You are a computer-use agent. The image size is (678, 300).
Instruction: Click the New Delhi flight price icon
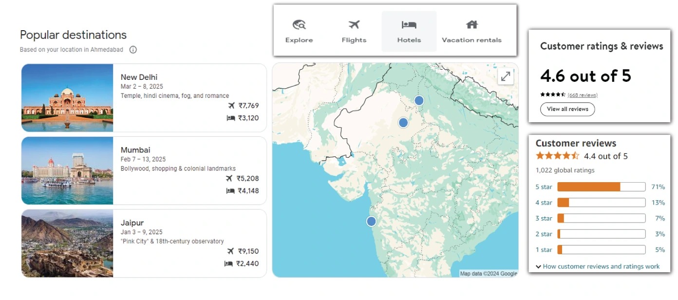pos(231,106)
